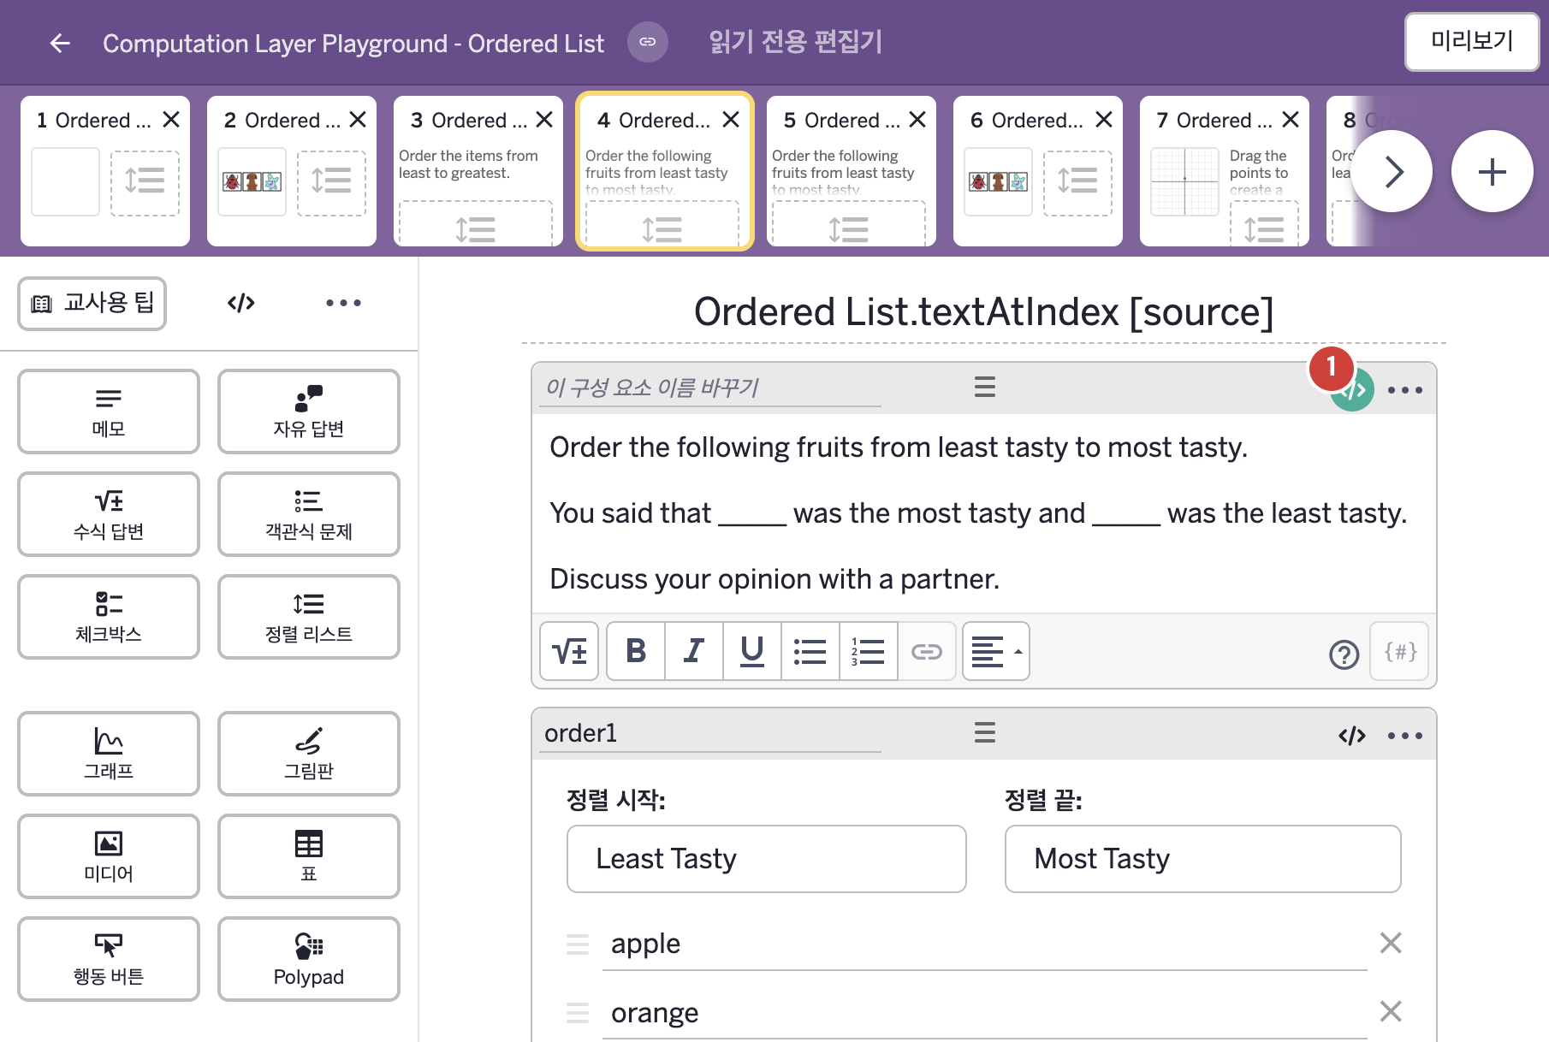1549x1042 pixels.
Task: Add a 객관식 문제 multiple choice component
Action: coord(309,514)
